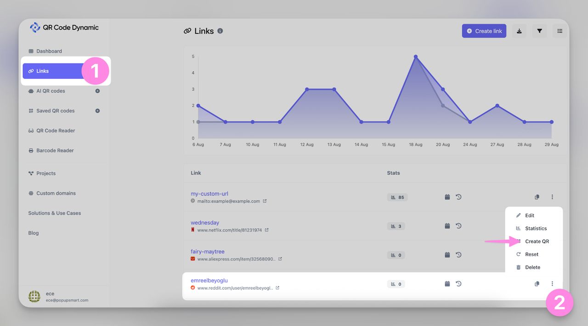Screen dimensions: 588x326
Task: Click the 85 stats badge
Action: point(397,197)
